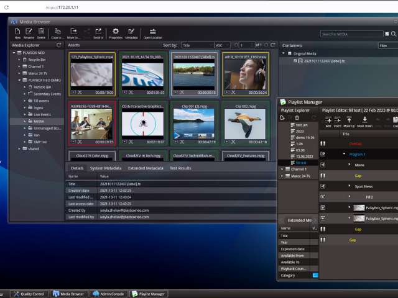Click the Move Down icon in Playlist Editor
Screen dimensions: 398x298
click(365, 120)
